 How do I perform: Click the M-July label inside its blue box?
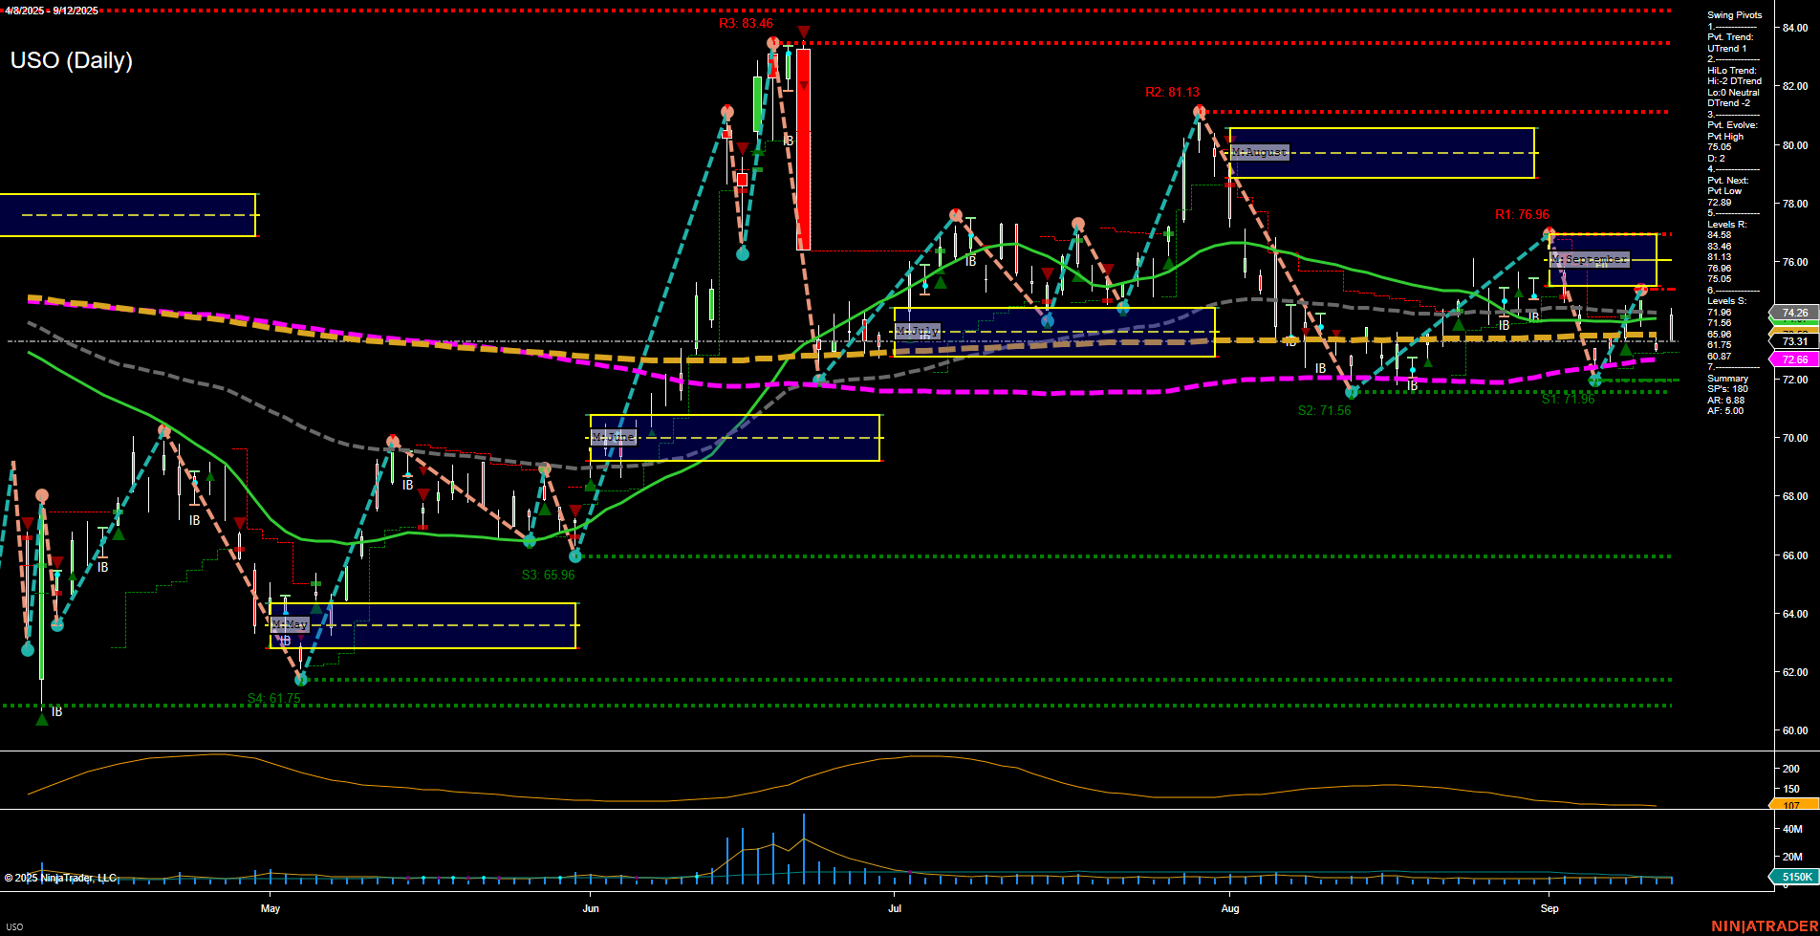pos(918,331)
